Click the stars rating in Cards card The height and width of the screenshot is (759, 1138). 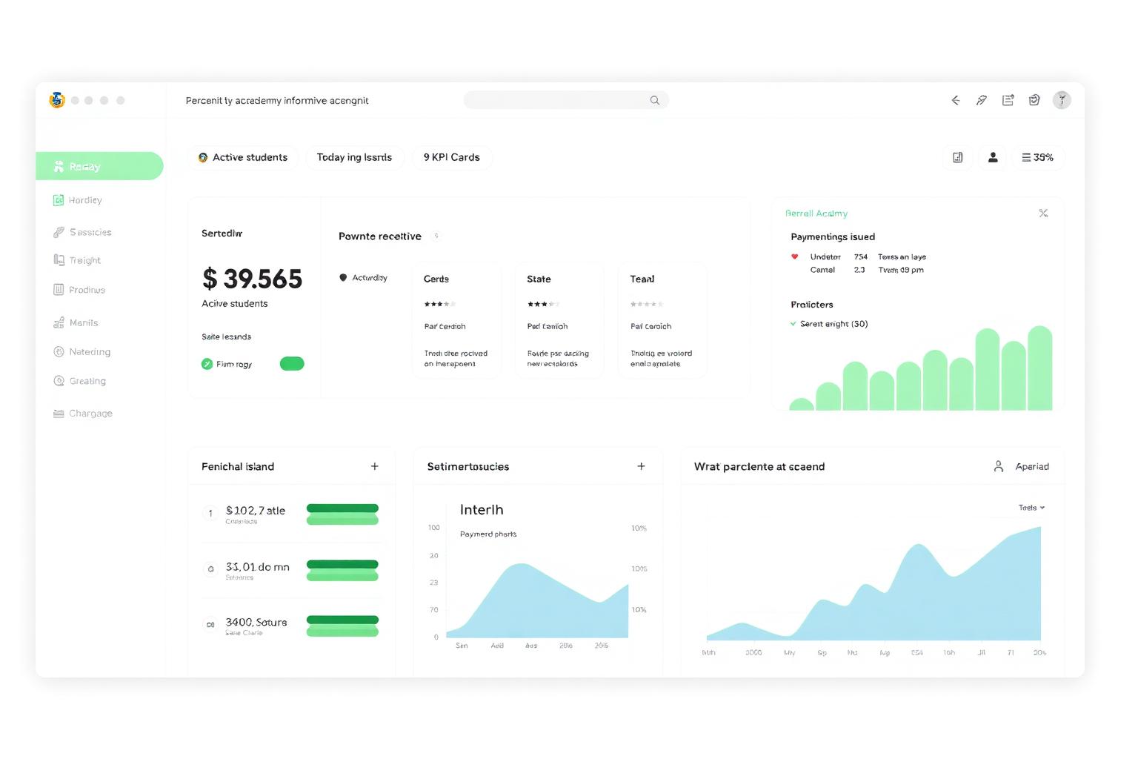point(439,304)
